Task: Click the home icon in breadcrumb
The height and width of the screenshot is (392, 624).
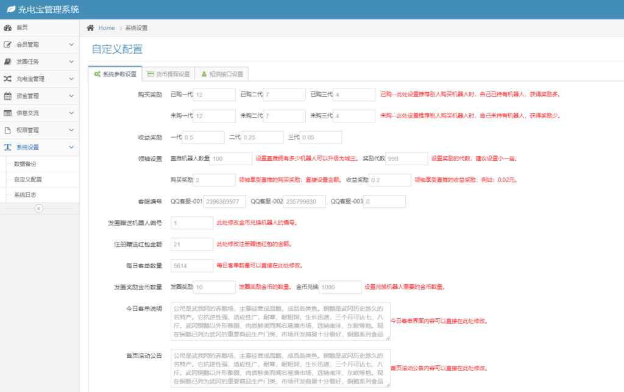Action: click(x=90, y=28)
